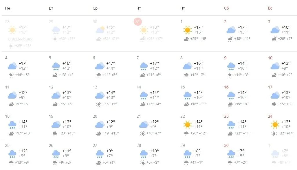Open the highlighted day 31 marker
Viewport: 297px width, 170px height.
coord(138,22)
